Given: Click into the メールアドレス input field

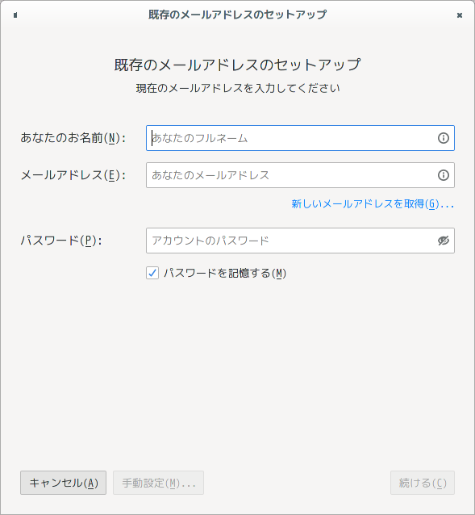Looking at the screenshot, I should [300, 175].
